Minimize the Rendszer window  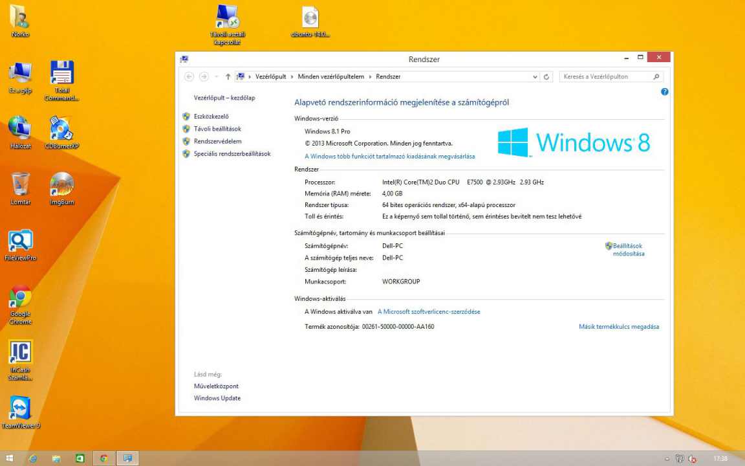[x=626, y=58]
